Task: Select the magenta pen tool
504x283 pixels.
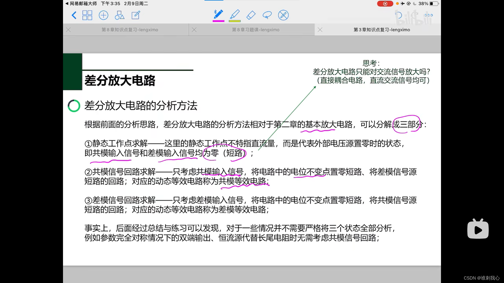Action: (218, 15)
